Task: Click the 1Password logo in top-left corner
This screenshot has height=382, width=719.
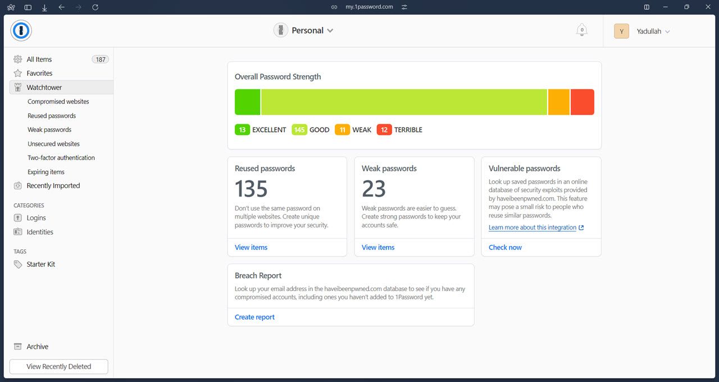Action: click(x=21, y=31)
